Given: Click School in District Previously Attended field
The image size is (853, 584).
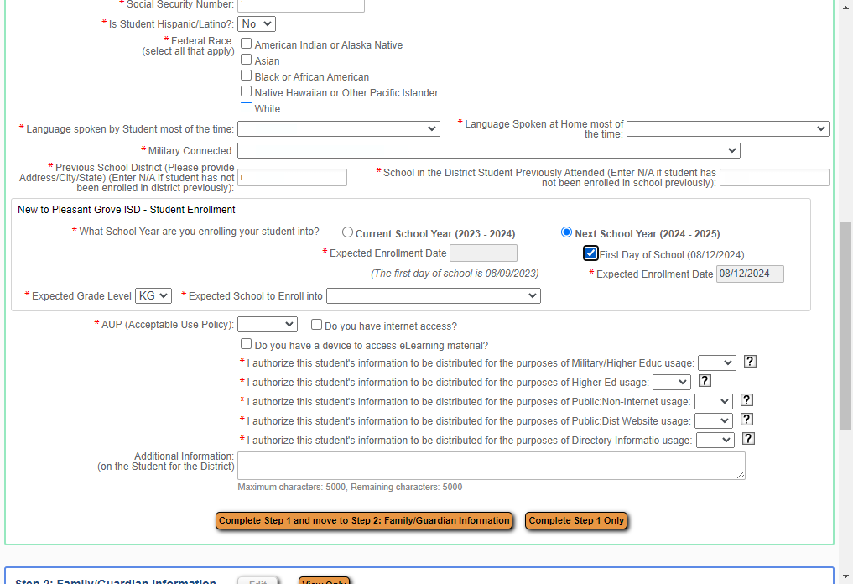Looking at the screenshot, I should [x=775, y=177].
